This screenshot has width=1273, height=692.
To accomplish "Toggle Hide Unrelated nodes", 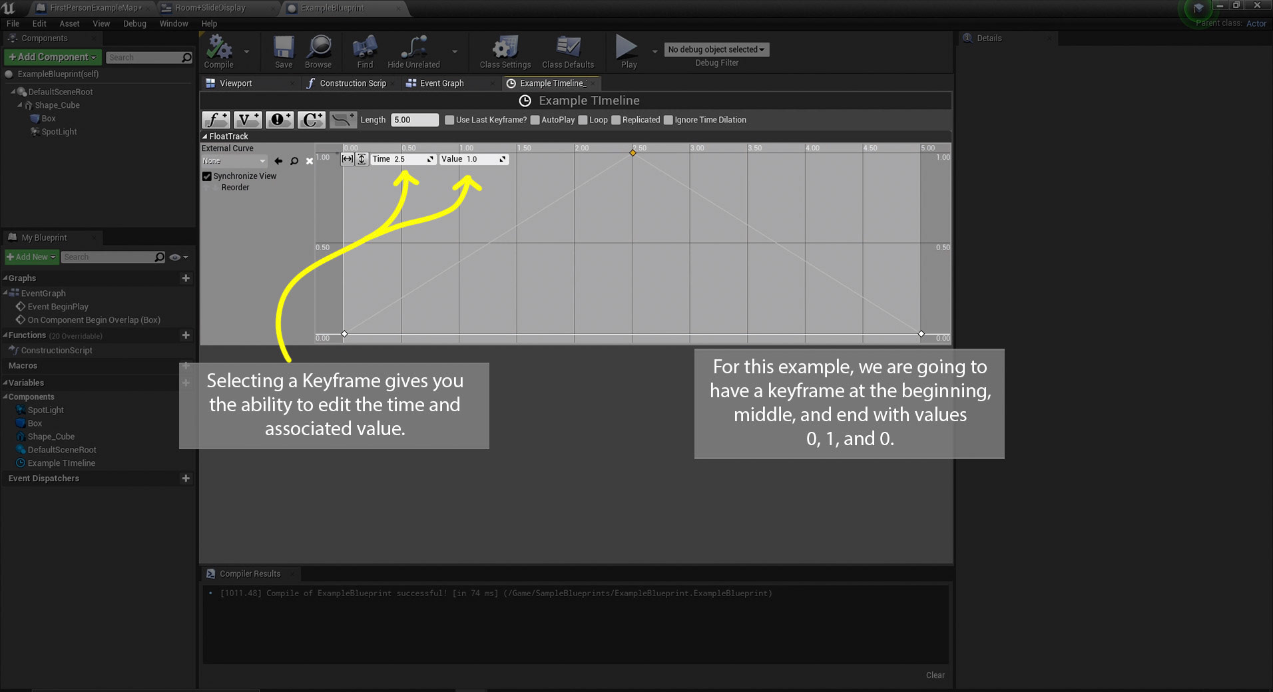I will tap(413, 52).
